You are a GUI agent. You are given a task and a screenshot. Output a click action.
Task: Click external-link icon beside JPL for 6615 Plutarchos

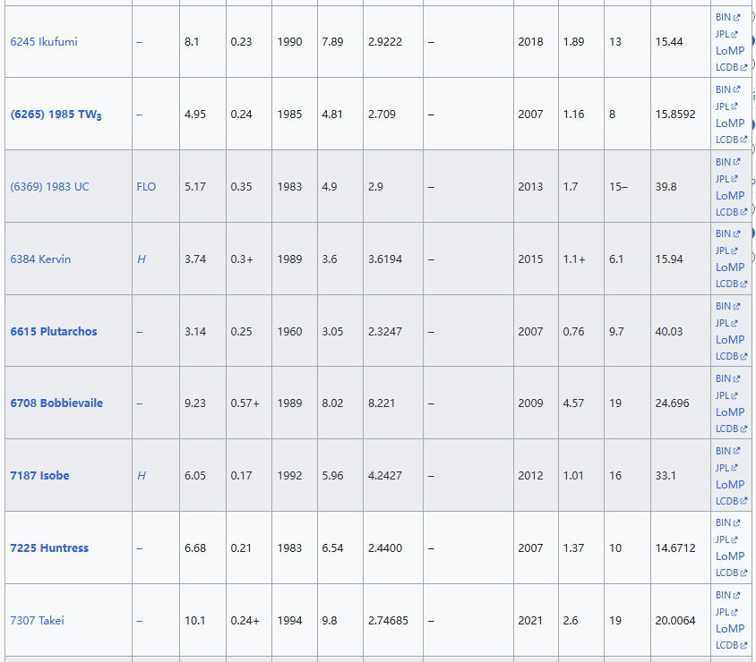coord(736,323)
